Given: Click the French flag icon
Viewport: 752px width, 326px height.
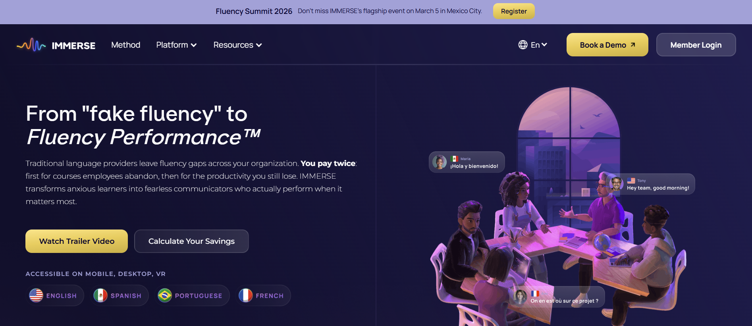Looking at the screenshot, I should tap(245, 295).
